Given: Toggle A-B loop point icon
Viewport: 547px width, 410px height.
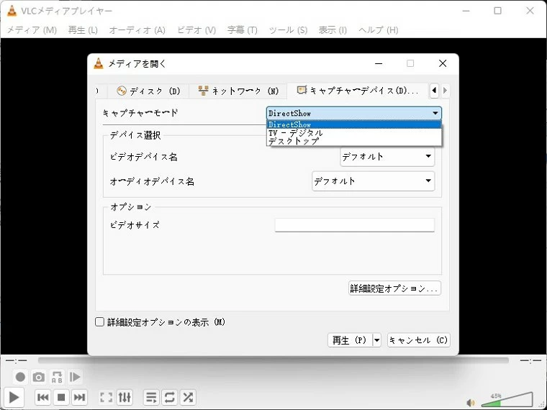Looking at the screenshot, I should [57, 377].
